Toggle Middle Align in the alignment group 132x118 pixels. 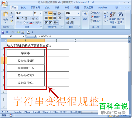click(50, 13)
